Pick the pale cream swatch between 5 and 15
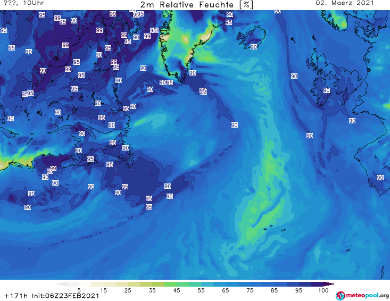Image resolution: width=390 pixels, height=301 pixels. click(x=97, y=284)
